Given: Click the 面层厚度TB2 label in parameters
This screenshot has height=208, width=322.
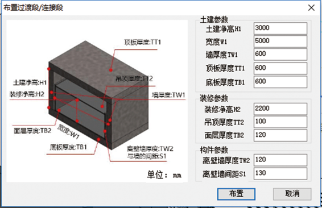Looking at the screenshot, I should pyautogui.click(x=224, y=135).
